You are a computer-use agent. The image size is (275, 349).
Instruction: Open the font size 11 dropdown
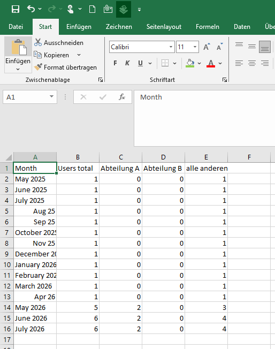tap(195, 47)
